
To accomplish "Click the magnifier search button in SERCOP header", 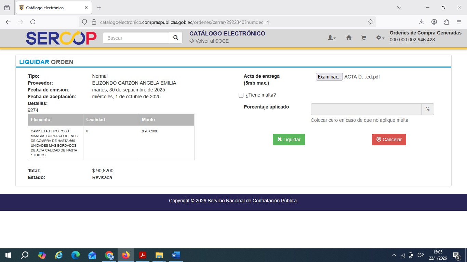I will click(x=176, y=38).
